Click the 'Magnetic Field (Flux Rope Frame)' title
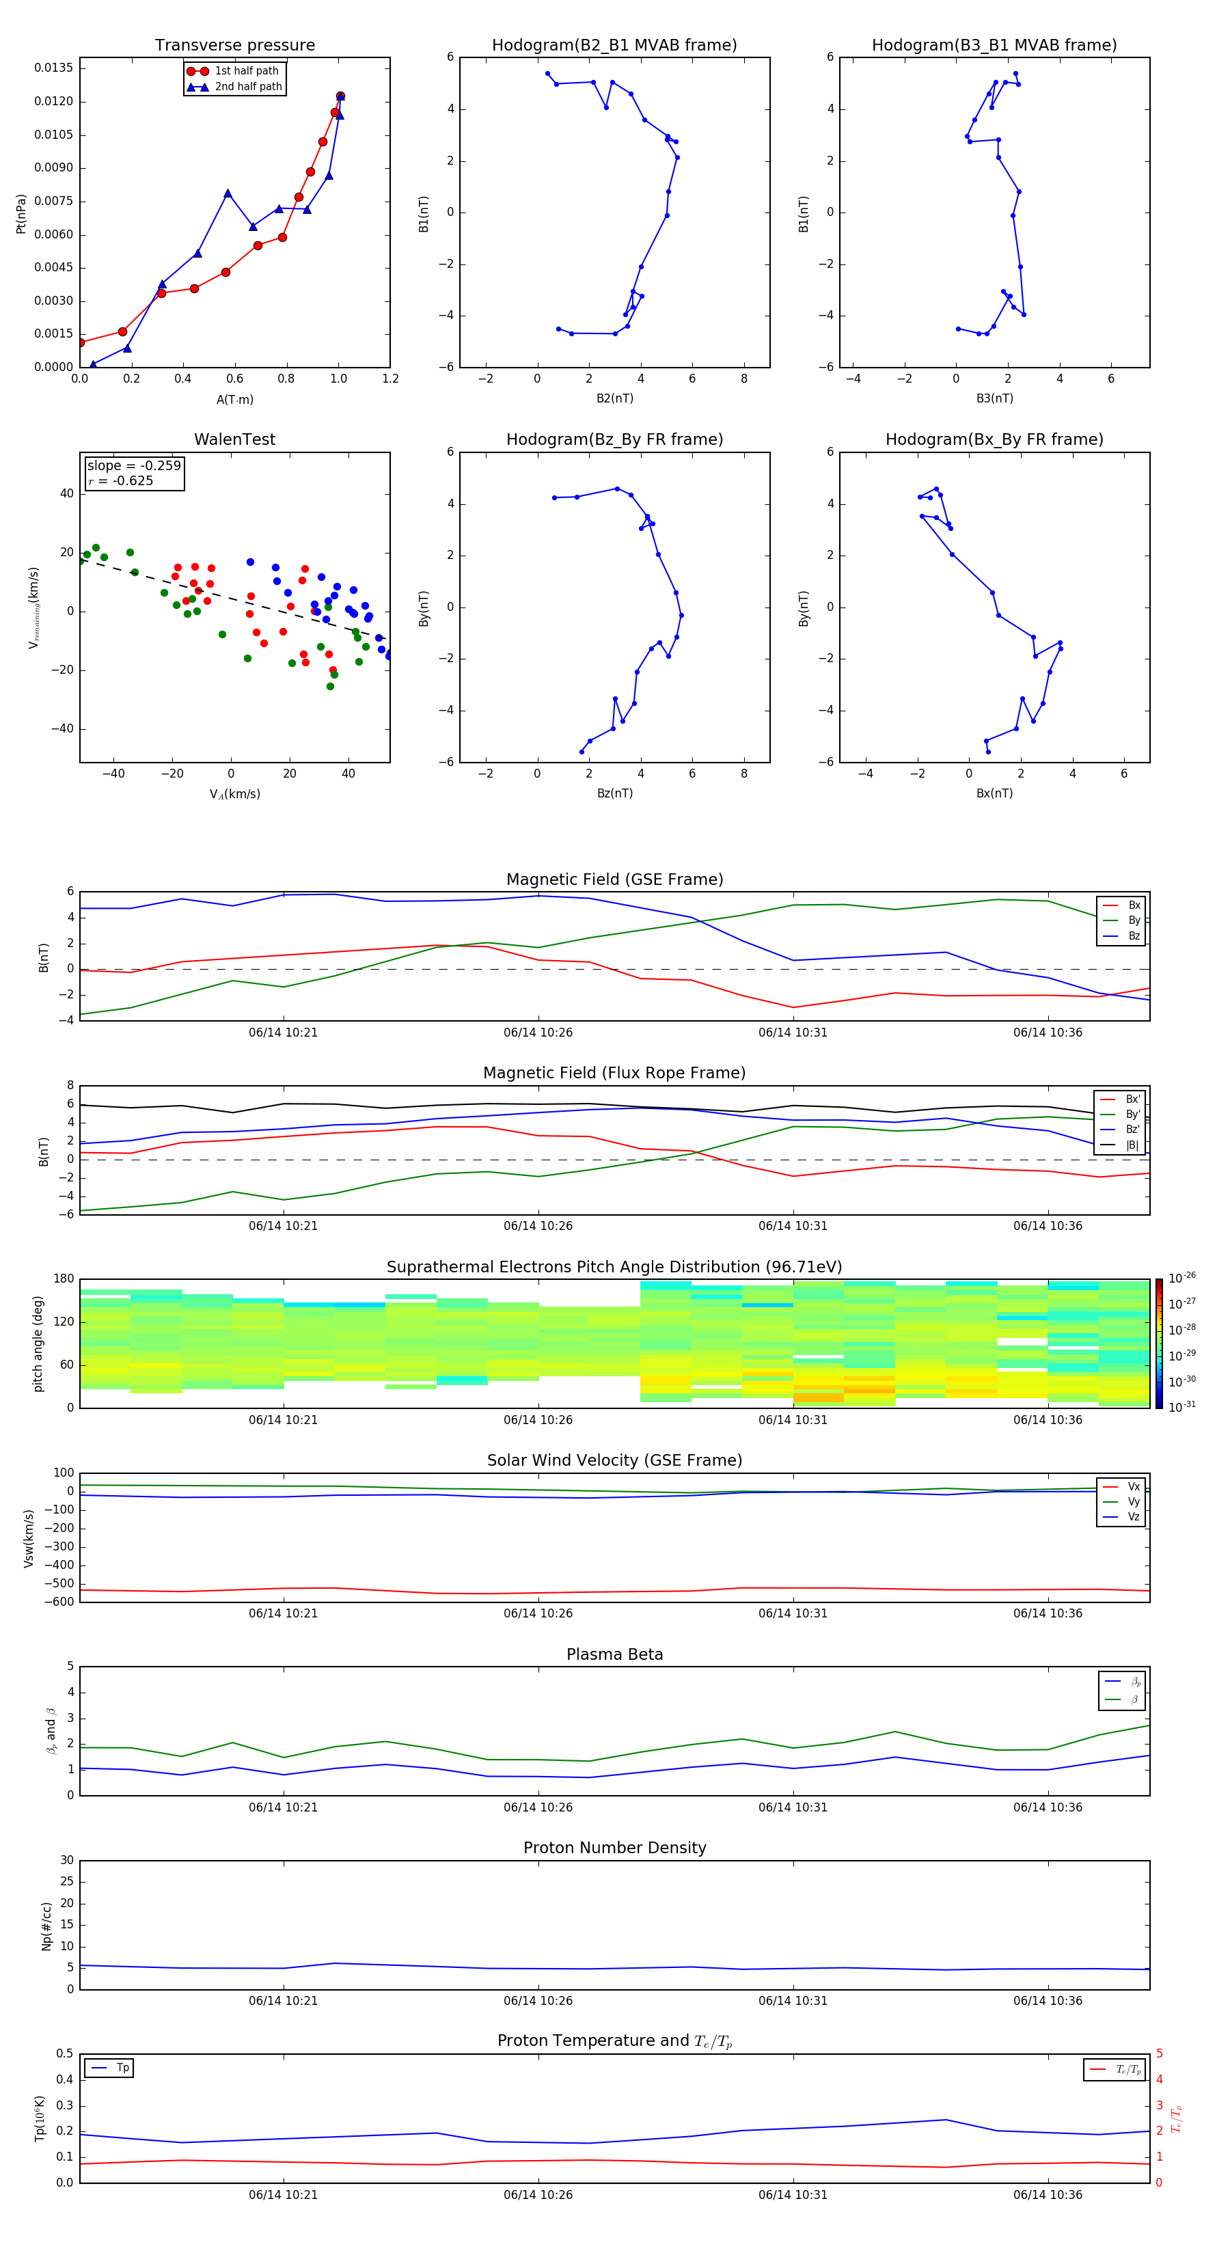Image resolution: width=1230 pixels, height=2255 pixels. click(614, 1074)
